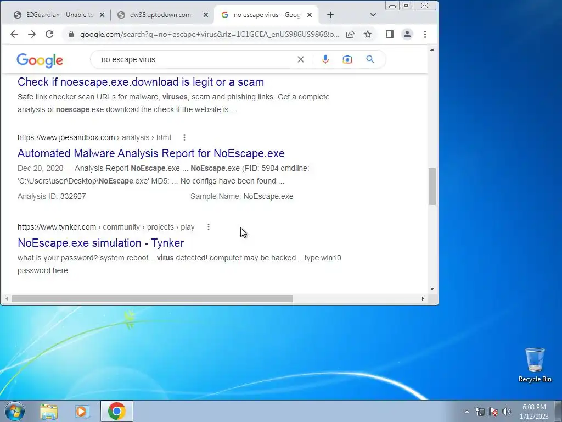Click the horizontal scrollbar thumb

coord(152,298)
